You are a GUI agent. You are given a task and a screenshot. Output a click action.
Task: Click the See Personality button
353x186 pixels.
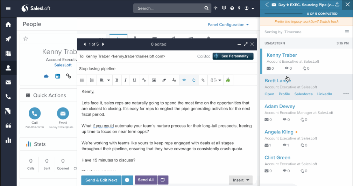click(x=233, y=56)
